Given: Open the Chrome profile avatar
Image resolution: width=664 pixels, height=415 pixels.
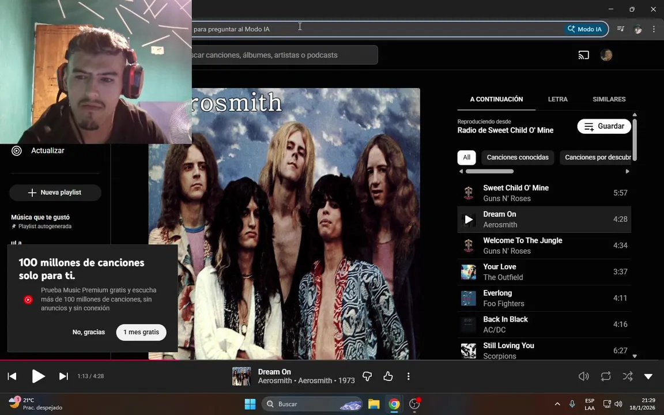Looking at the screenshot, I should pos(637,29).
